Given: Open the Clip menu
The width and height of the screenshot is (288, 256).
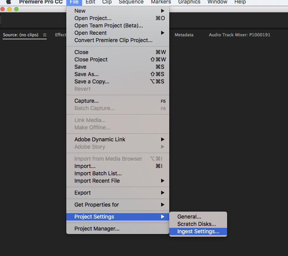Looking at the screenshot, I should click(x=107, y=2).
